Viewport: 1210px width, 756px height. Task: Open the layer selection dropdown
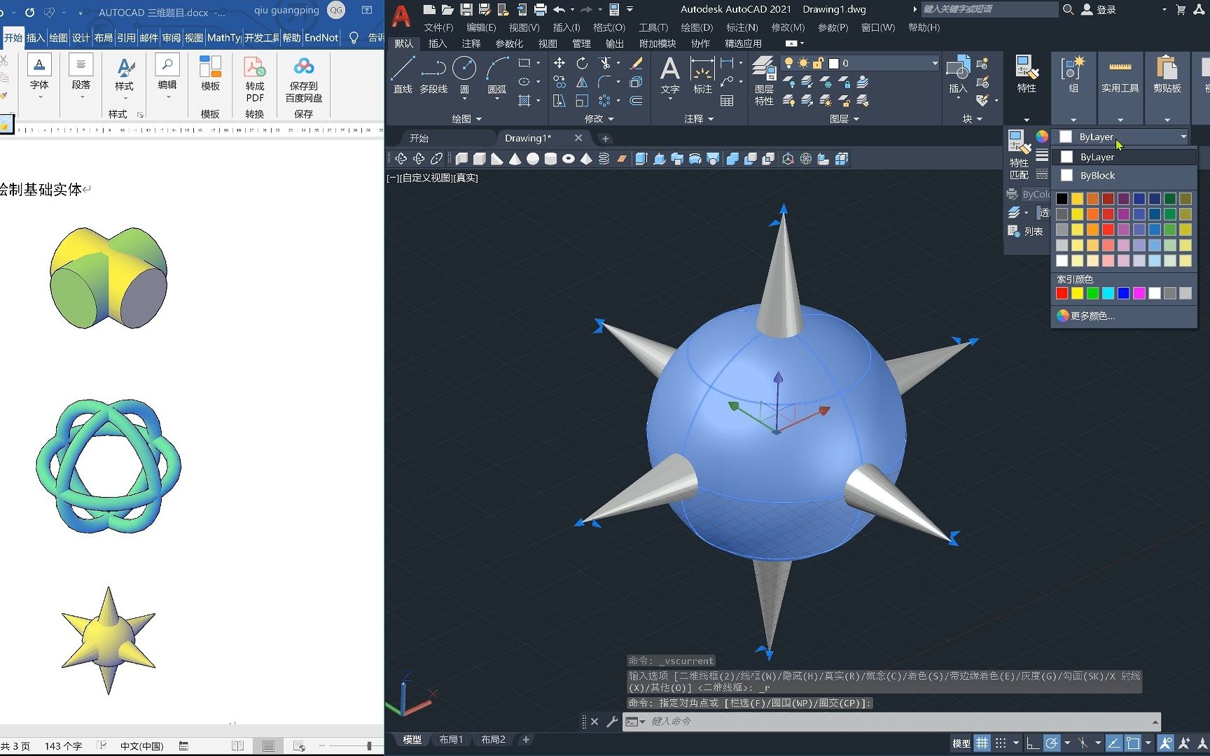(933, 62)
